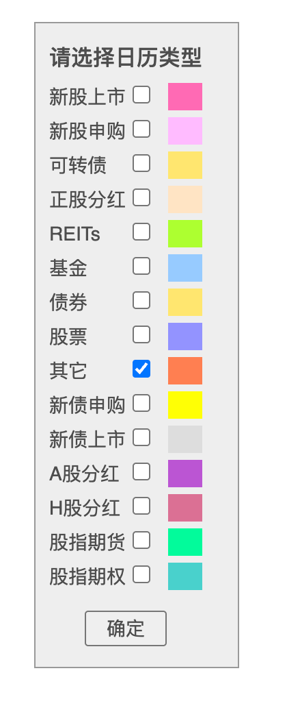Check the 基金 option
Image resolution: width=287 pixels, height=710 pixels.
click(x=141, y=266)
